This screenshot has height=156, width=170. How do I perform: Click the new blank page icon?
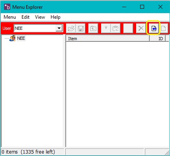[164, 28]
